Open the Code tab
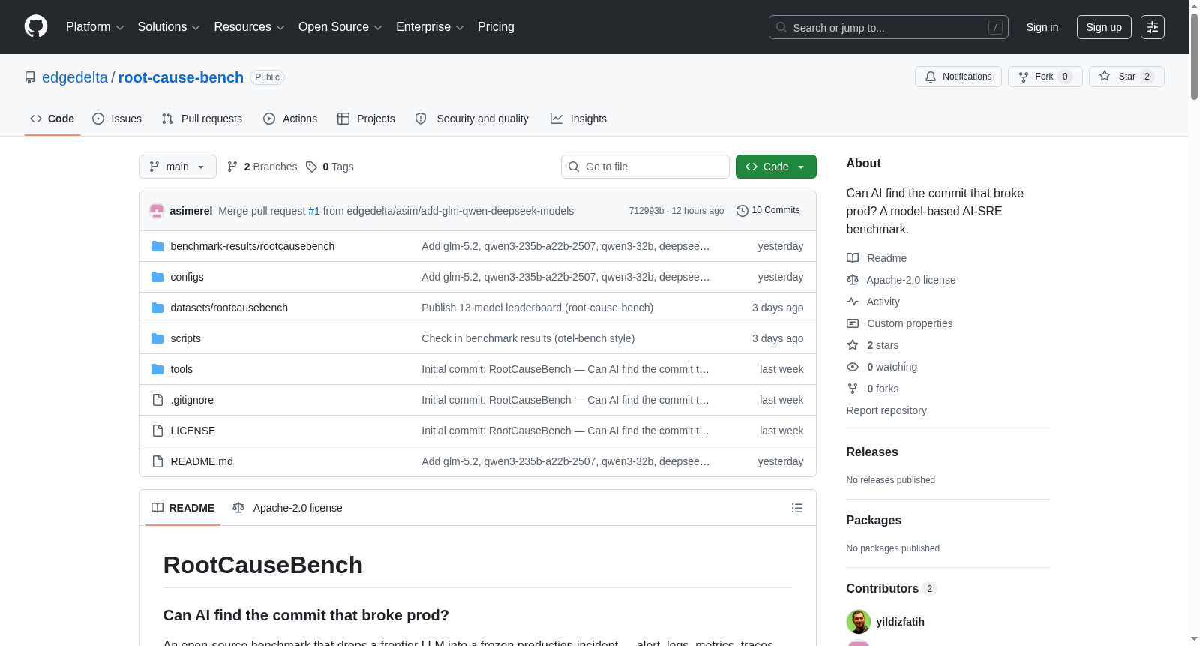 click(x=52, y=119)
